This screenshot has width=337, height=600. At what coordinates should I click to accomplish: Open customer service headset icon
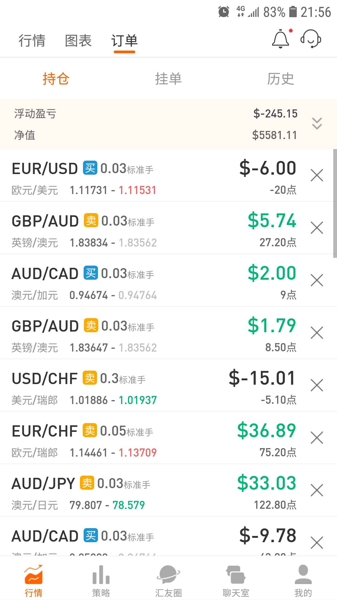[311, 39]
